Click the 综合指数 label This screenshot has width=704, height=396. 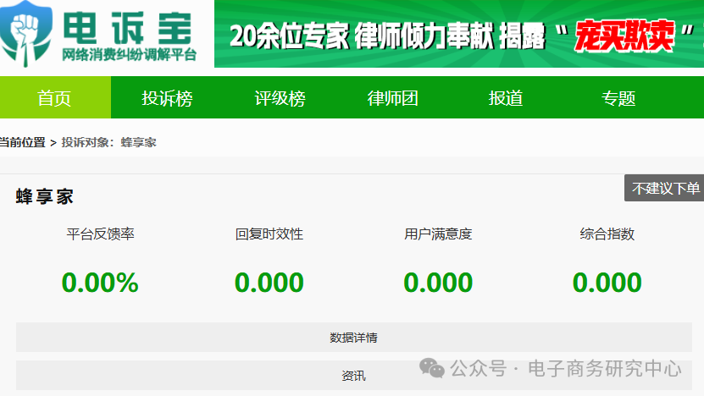tap(607, 234)
